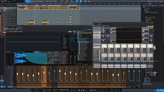Image resolution: width=164 pixels, height=92 pixels.
Task: Click the link icon beside Drum Replacer folder button
Action: tap(75, 32)
